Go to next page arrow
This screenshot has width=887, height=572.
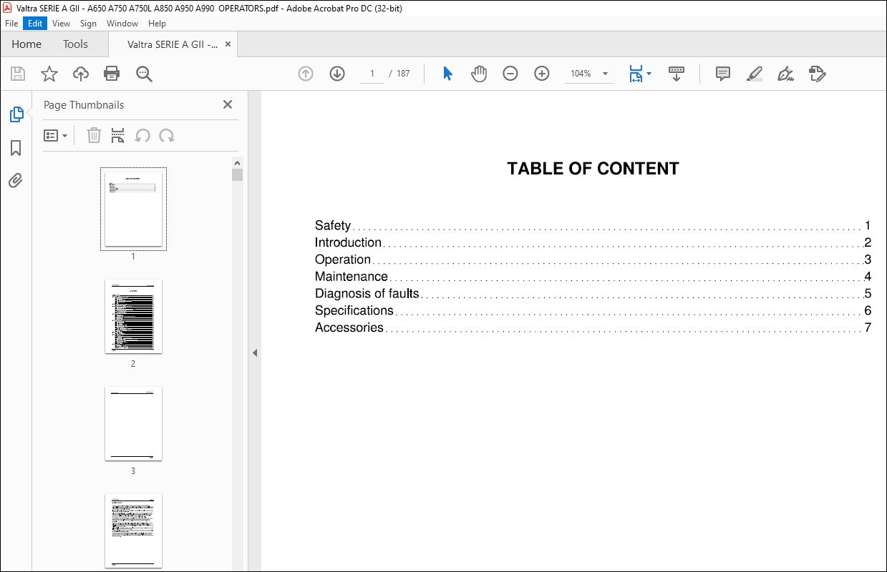[337, 74]
